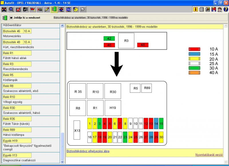Click the yellow pencil notes icon
This screenshot has height=166, width=229.
pyautogui.click(x=47, y=9)
